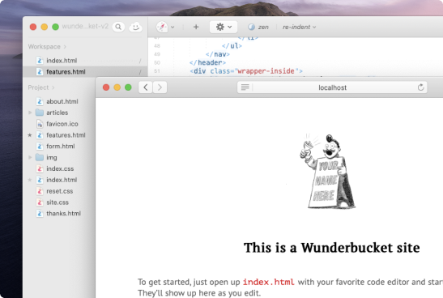Click the Project features.html file icon
The image size is (443, 298).
point(40,135)
